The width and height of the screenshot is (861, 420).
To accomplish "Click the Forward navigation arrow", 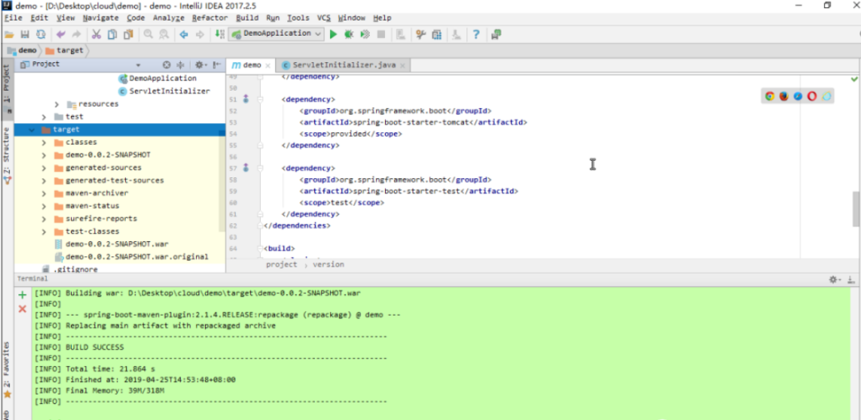I will tap(200, 34).
